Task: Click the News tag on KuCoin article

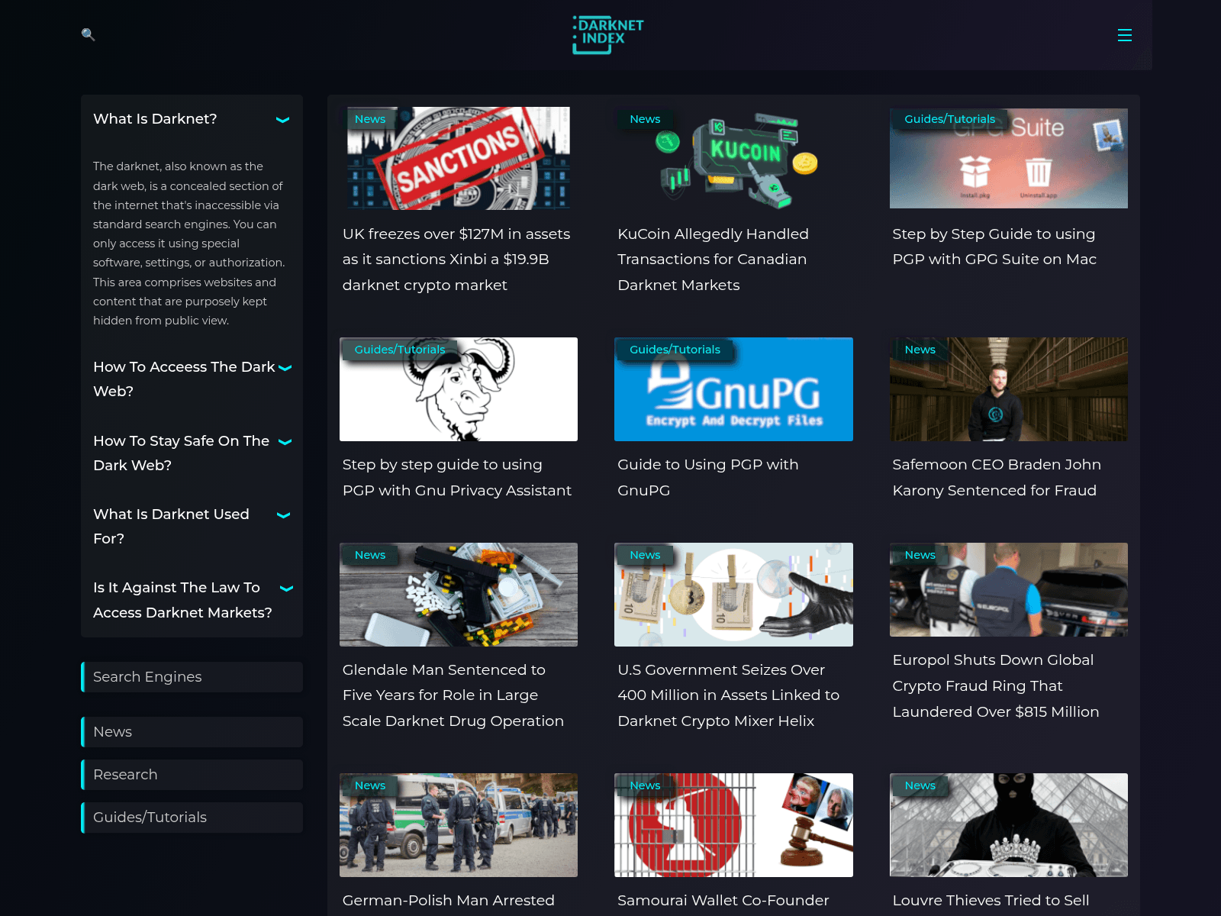Action: (x=645, y=119)
